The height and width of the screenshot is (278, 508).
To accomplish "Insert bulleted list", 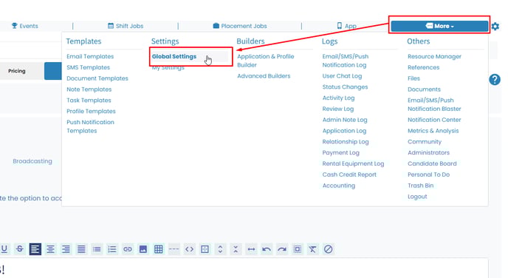I will (x=97, y=249).
